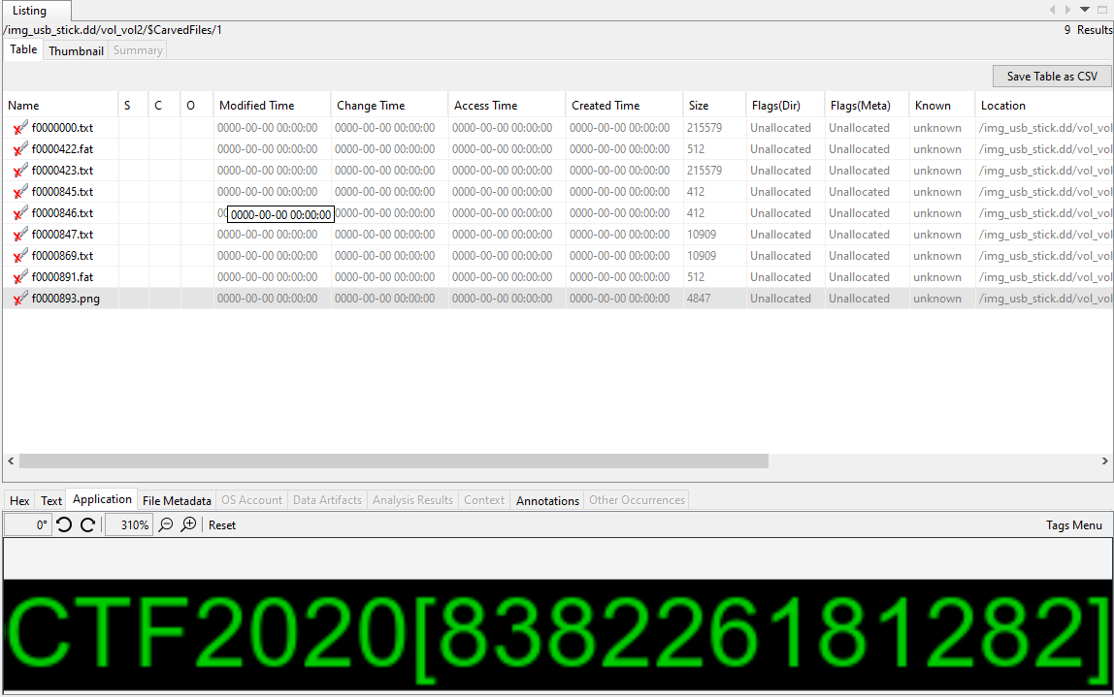This screenshot has width=1114, height=697.
Task: Open the Tags Menu
Action: 1073,525
